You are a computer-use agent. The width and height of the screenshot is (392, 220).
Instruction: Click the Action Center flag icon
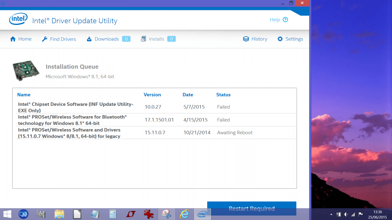(x=361, y=214)
